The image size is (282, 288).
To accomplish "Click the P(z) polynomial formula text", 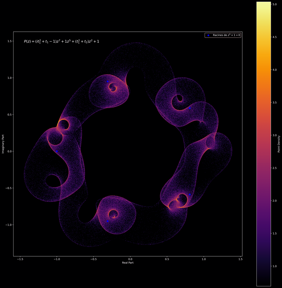I will pos(61,41).
